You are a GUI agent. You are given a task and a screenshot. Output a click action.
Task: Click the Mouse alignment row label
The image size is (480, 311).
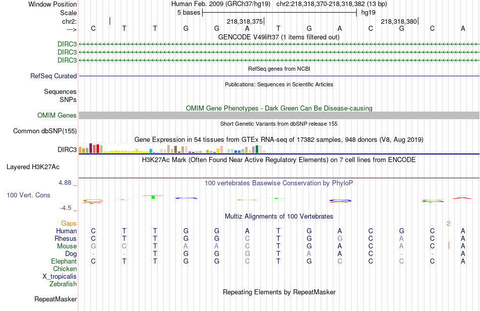click(67, 246)
